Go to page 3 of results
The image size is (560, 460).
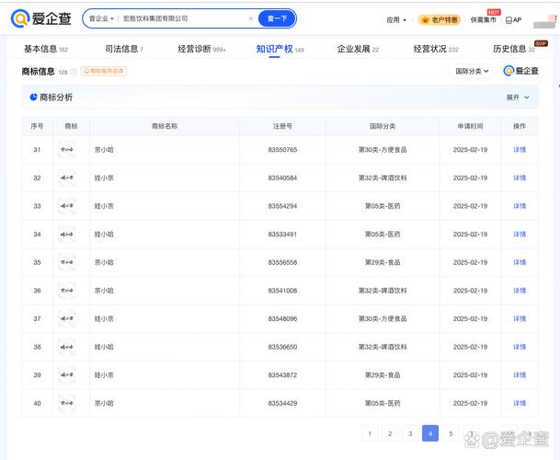[x=410, y=433]
